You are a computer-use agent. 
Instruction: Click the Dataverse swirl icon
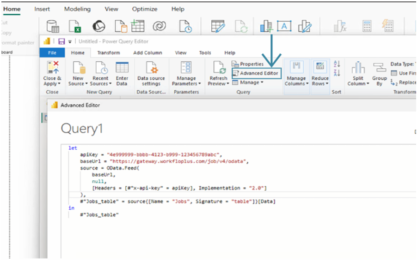point(160,26)
